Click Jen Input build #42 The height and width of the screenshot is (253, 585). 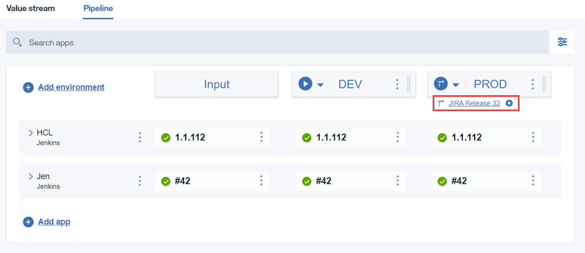point(183,181)
